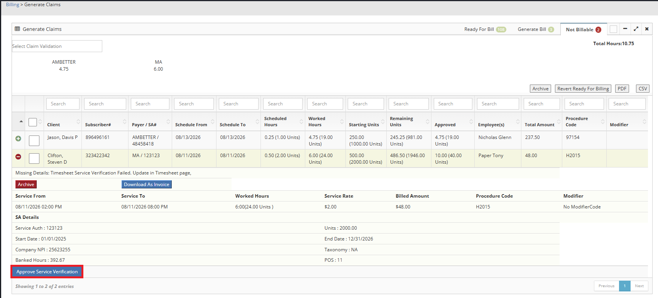Click the Generate Claims table grid icon
Screen dimensions: 658x298
[x=17, y=29]
